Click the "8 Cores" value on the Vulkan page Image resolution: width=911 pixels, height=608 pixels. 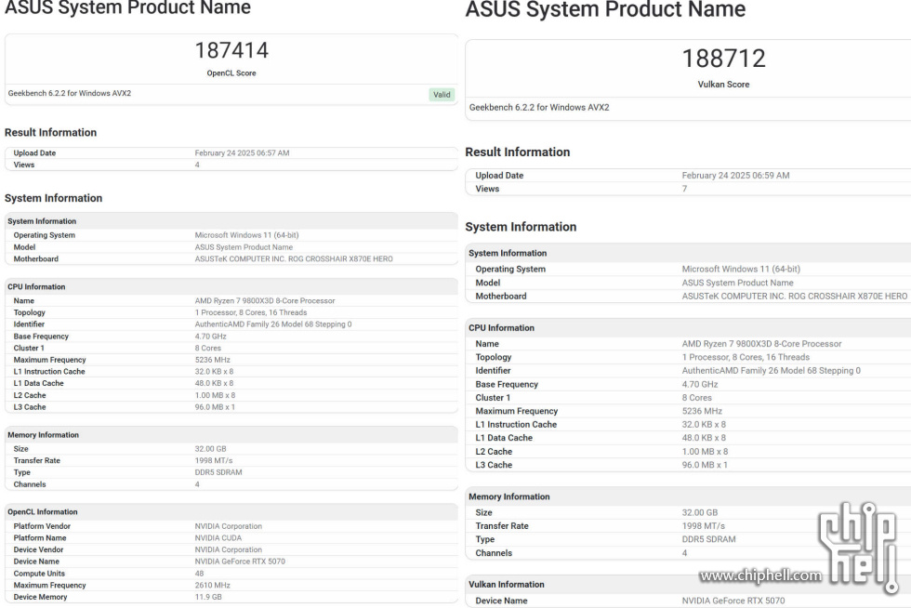tap(696, 398)
